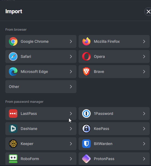Click the RoboForm green robot icon

(x=13, y=159)
